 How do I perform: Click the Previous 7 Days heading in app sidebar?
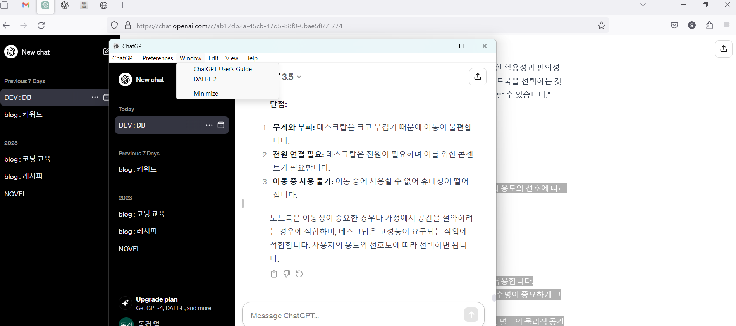click(139, 154)
